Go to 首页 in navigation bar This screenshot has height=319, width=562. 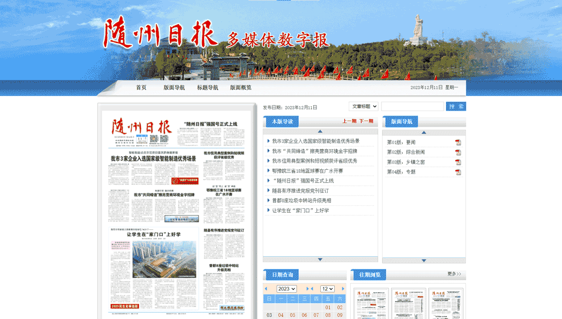coord(141,88)
